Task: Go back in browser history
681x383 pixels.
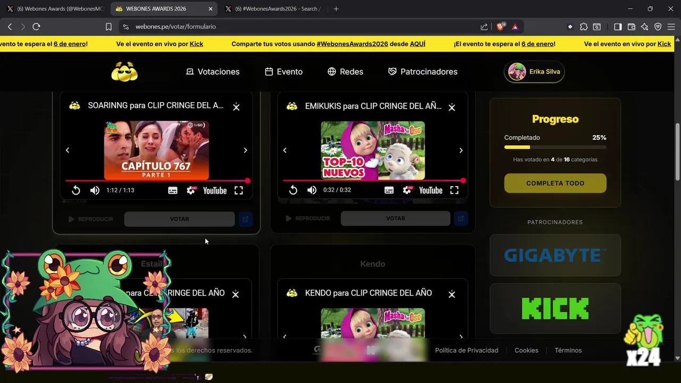Action: click(10, 27)
